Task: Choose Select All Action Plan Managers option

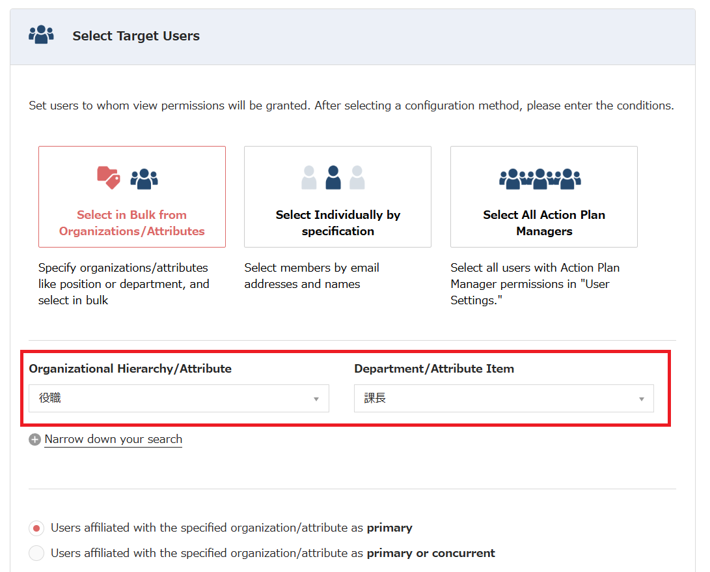Action: (543, 197)
